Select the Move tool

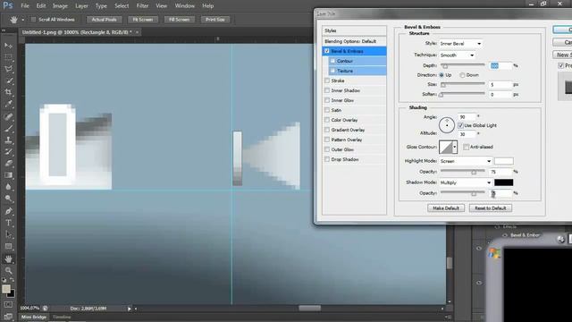tap(8, 46)
